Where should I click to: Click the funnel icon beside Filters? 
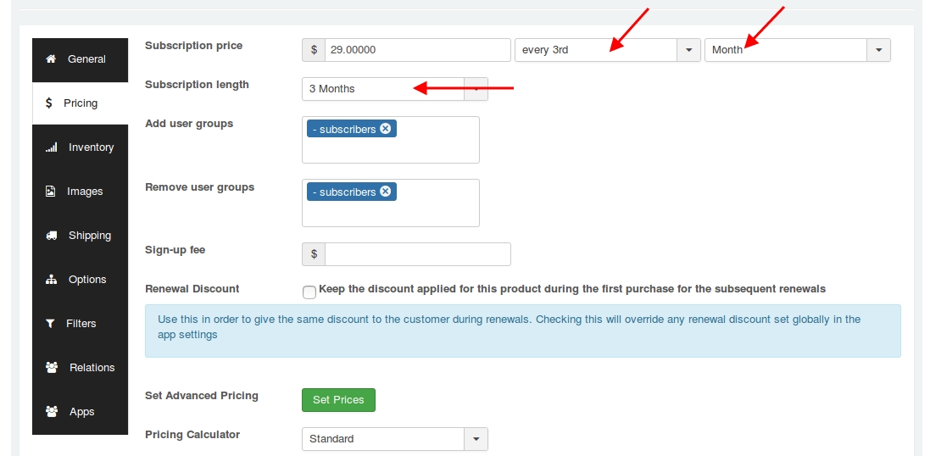(51, 324)
